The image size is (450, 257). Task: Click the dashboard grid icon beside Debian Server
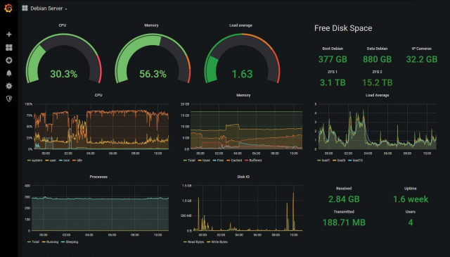(x=25, y=8)
